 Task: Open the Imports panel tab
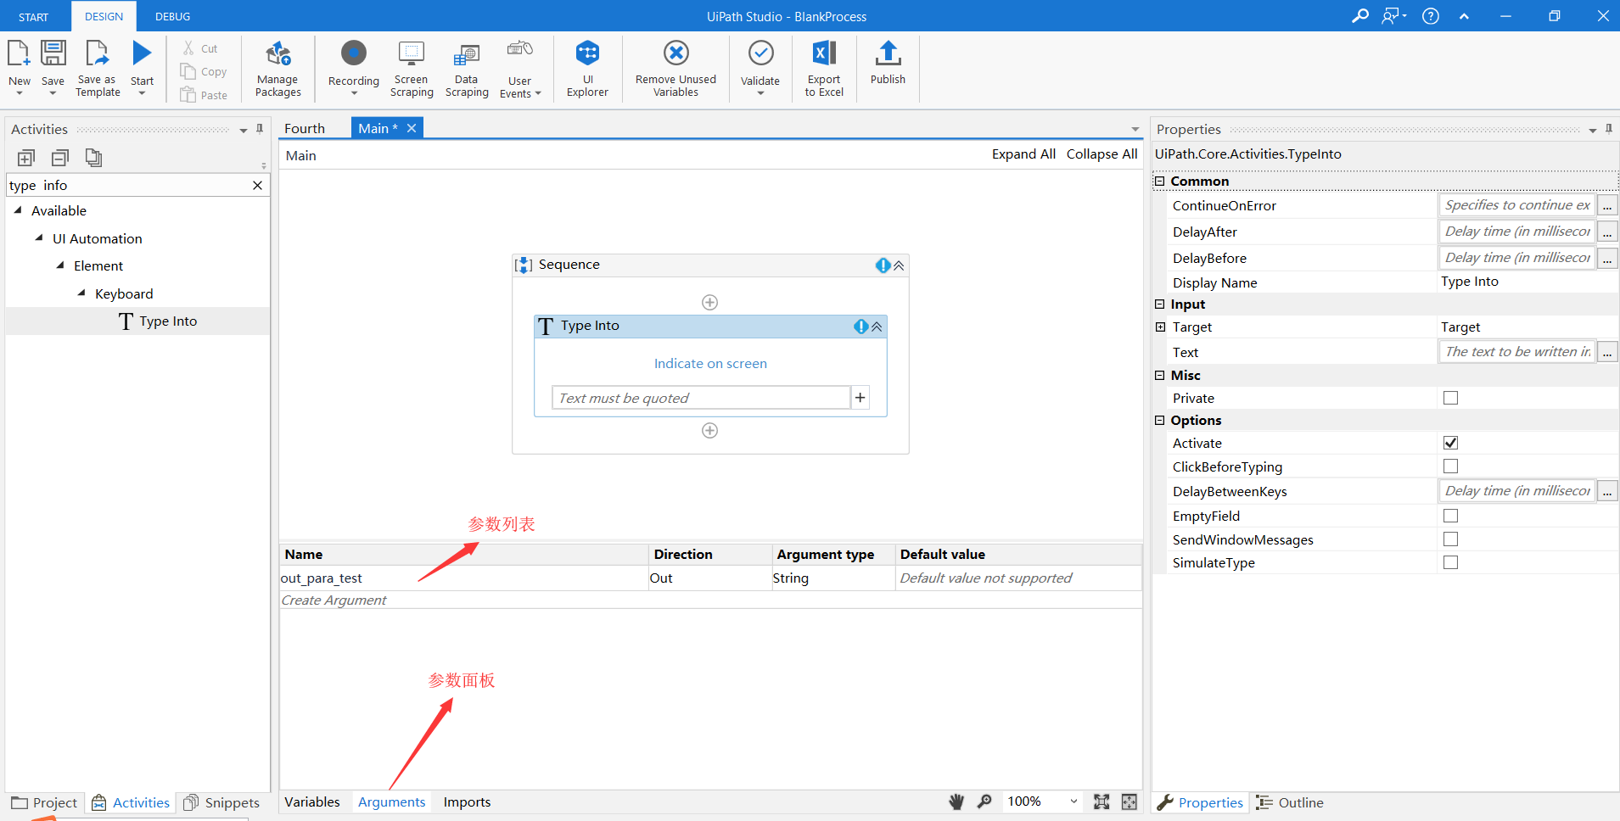pos(467,801)
